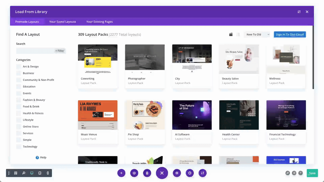Select the Pie Shop layout thumbnail
Image resolution: width=324 pixels, height=182 pixels.
[145, 115]
